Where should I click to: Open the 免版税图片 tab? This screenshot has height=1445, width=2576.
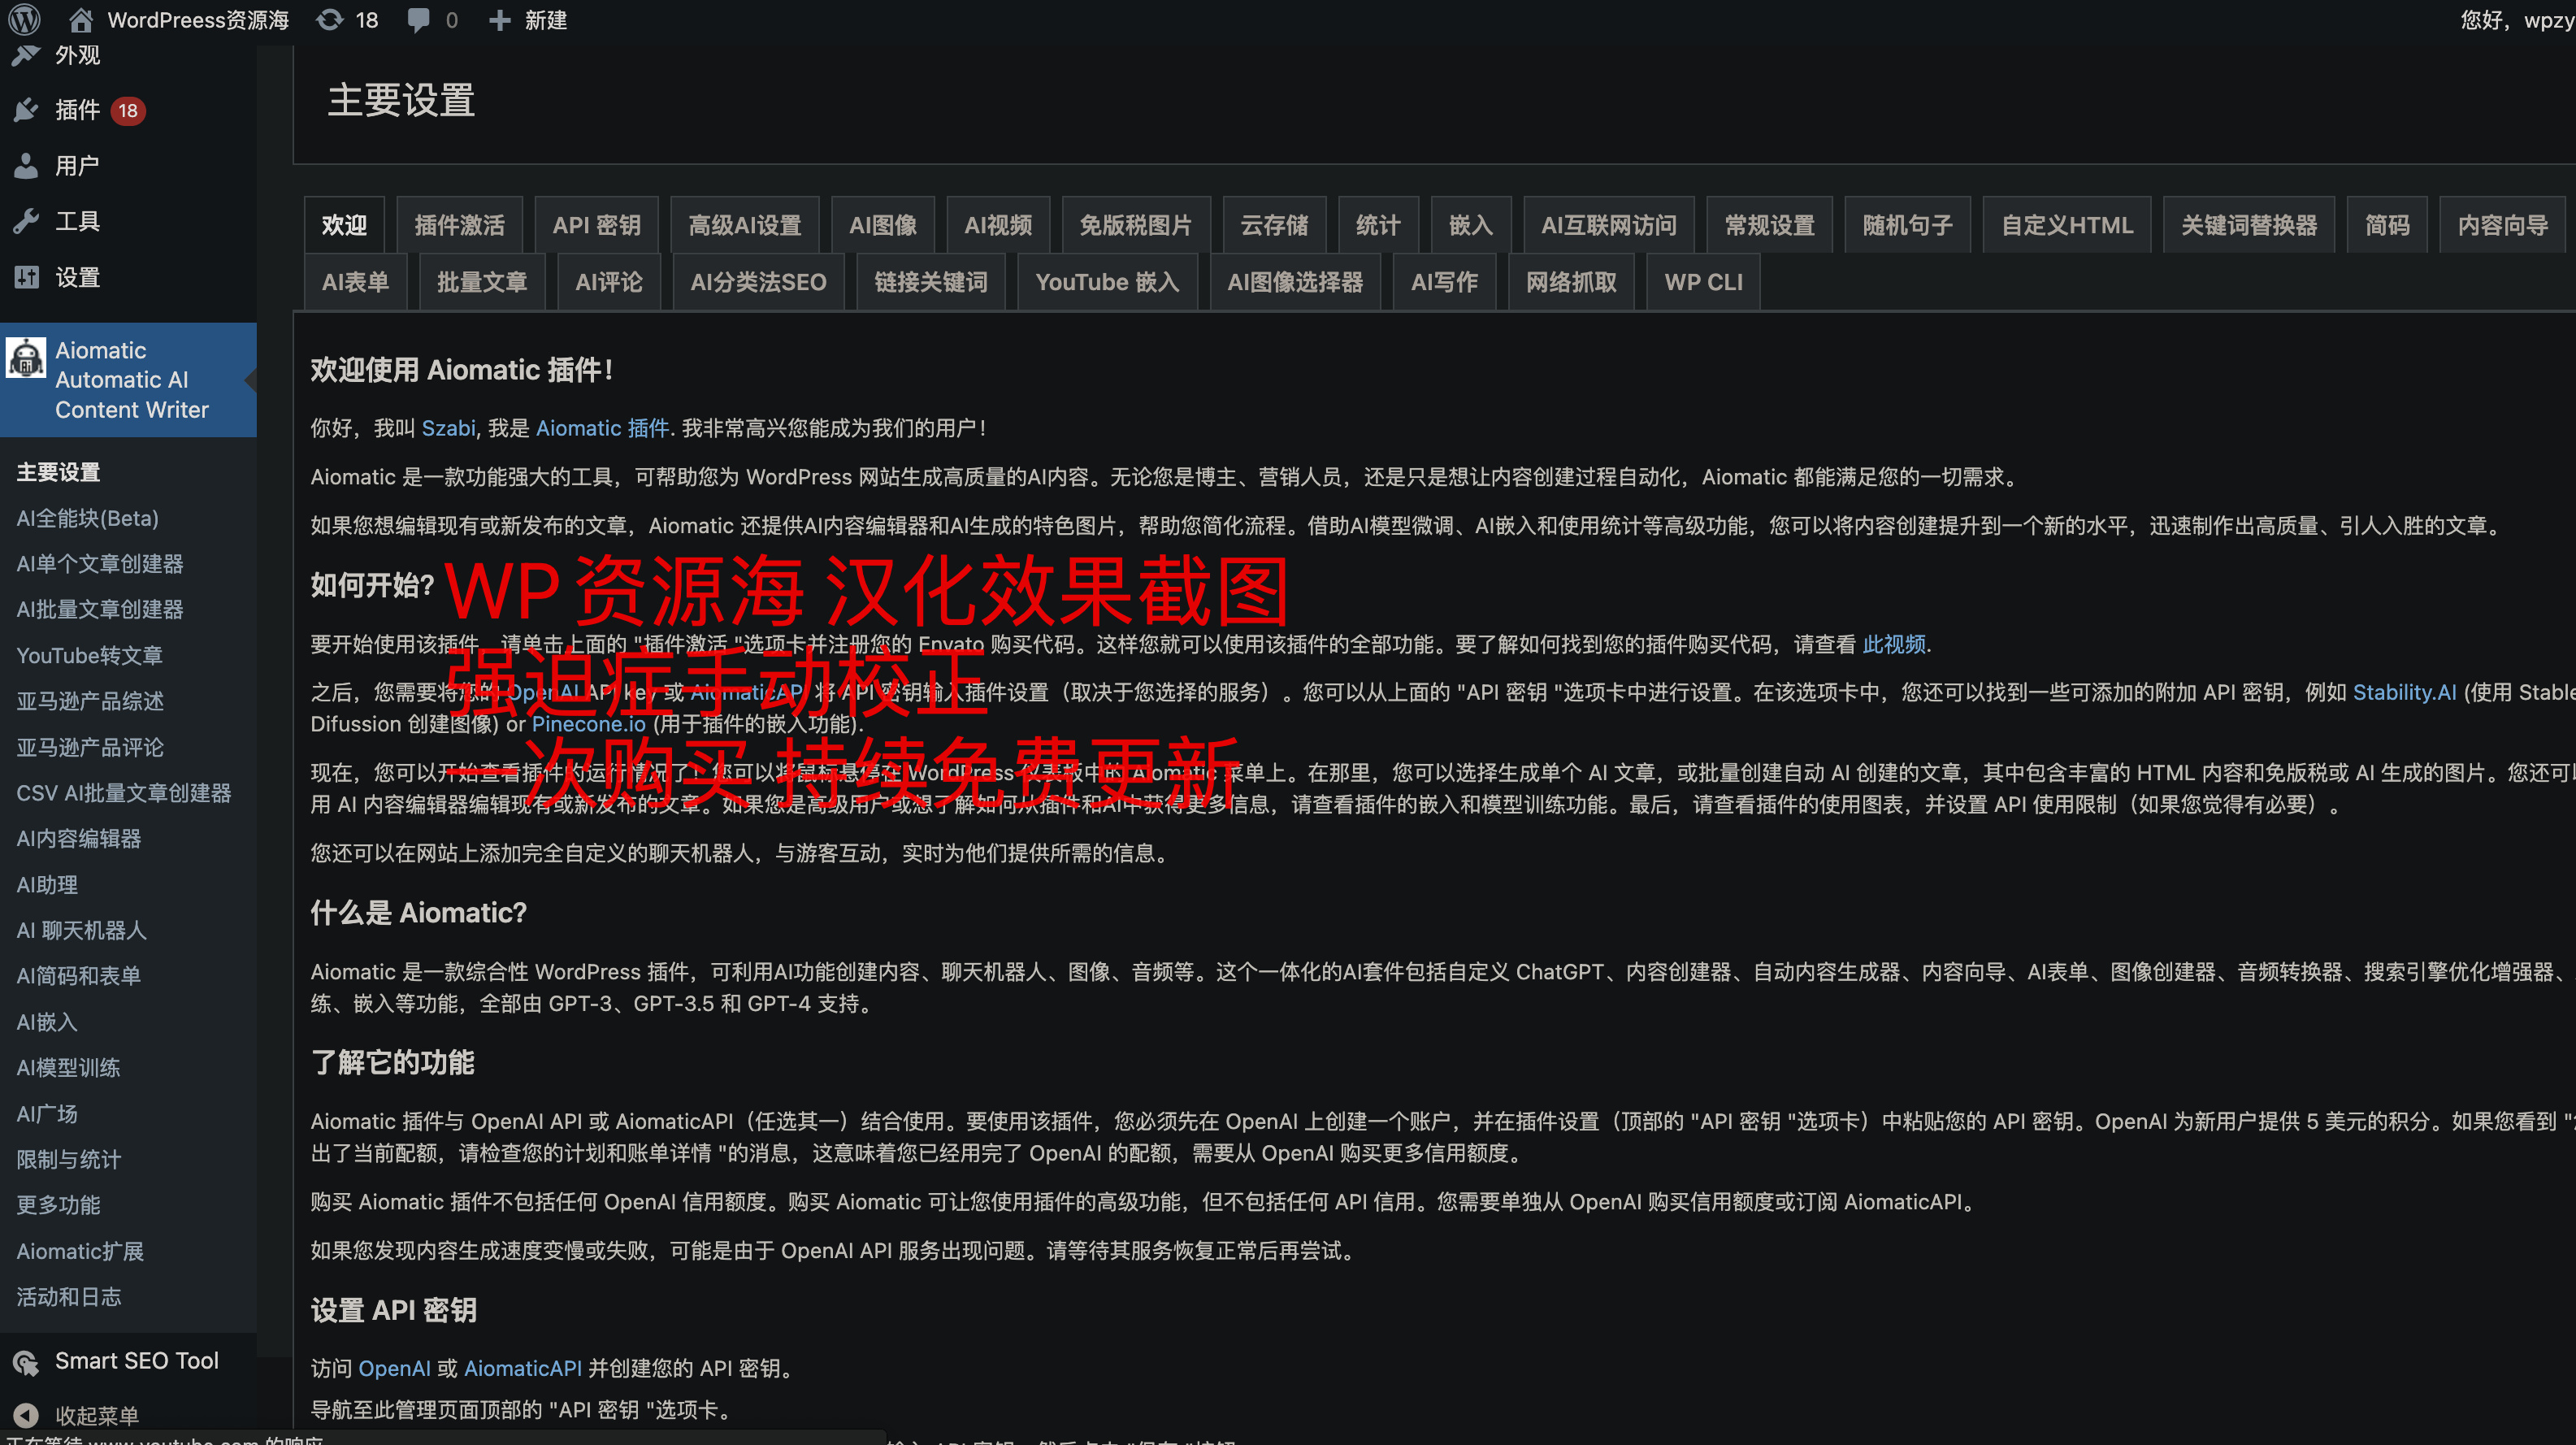click(1136, 225)
